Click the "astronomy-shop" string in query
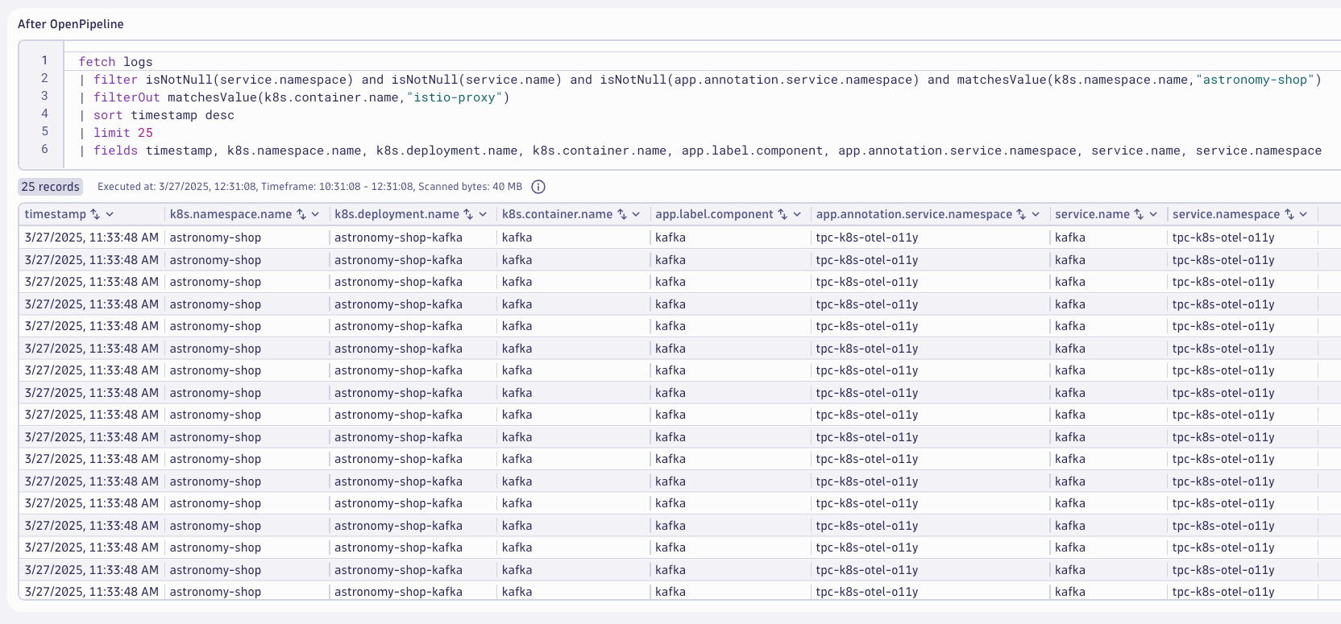The image size is (1341, 624). coord(1255,80)
